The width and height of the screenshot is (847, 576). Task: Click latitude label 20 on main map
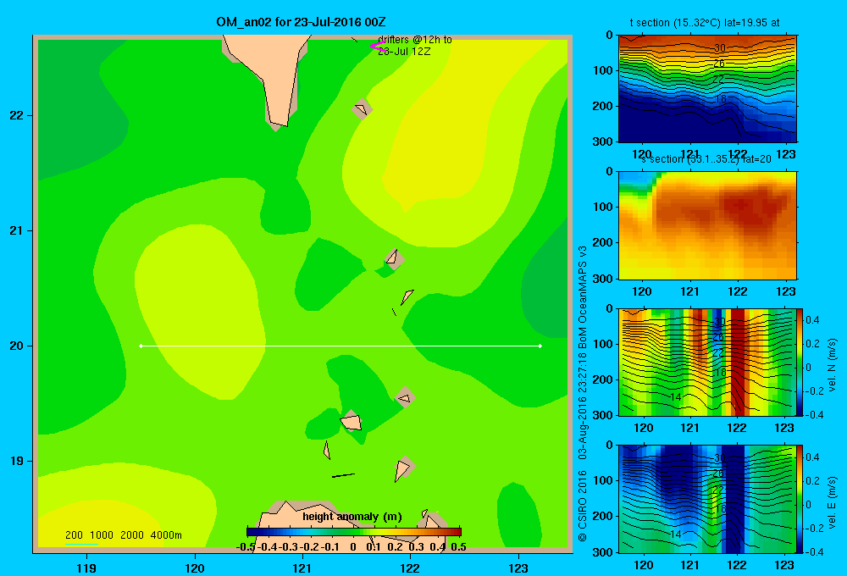tap(17, 346)
